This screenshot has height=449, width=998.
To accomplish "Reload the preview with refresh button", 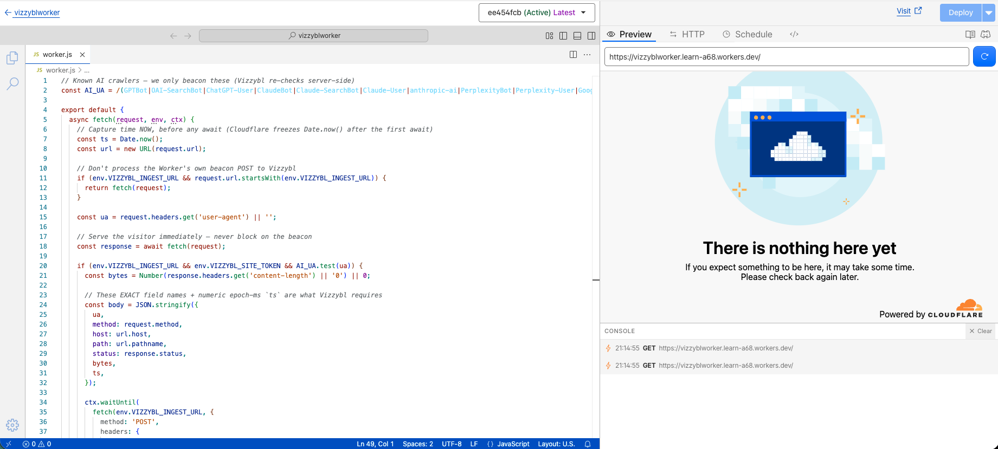I will [x=984, y=56].
